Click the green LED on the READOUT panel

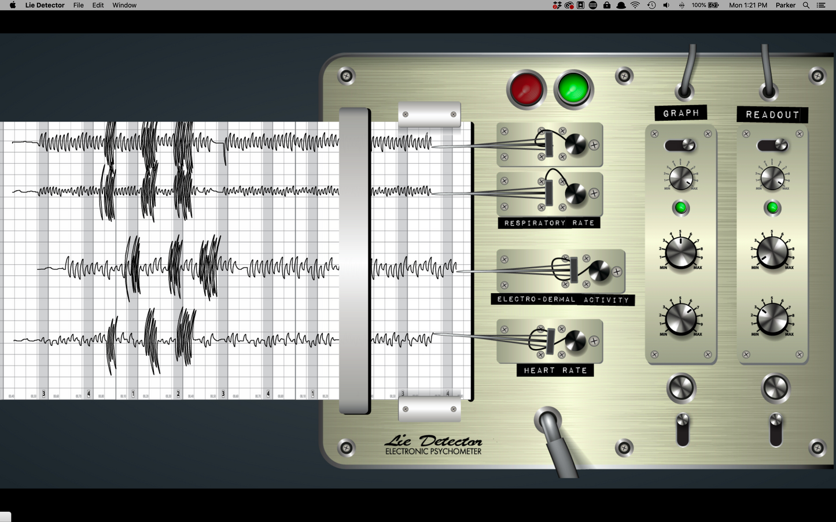click(772, 208)
